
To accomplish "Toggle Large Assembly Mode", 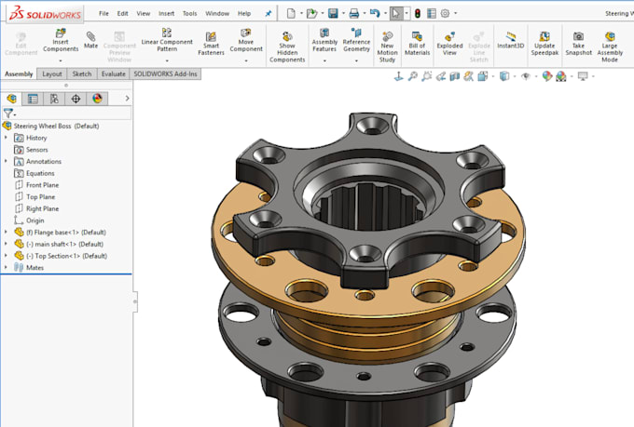I will click(x=610, y=47).
